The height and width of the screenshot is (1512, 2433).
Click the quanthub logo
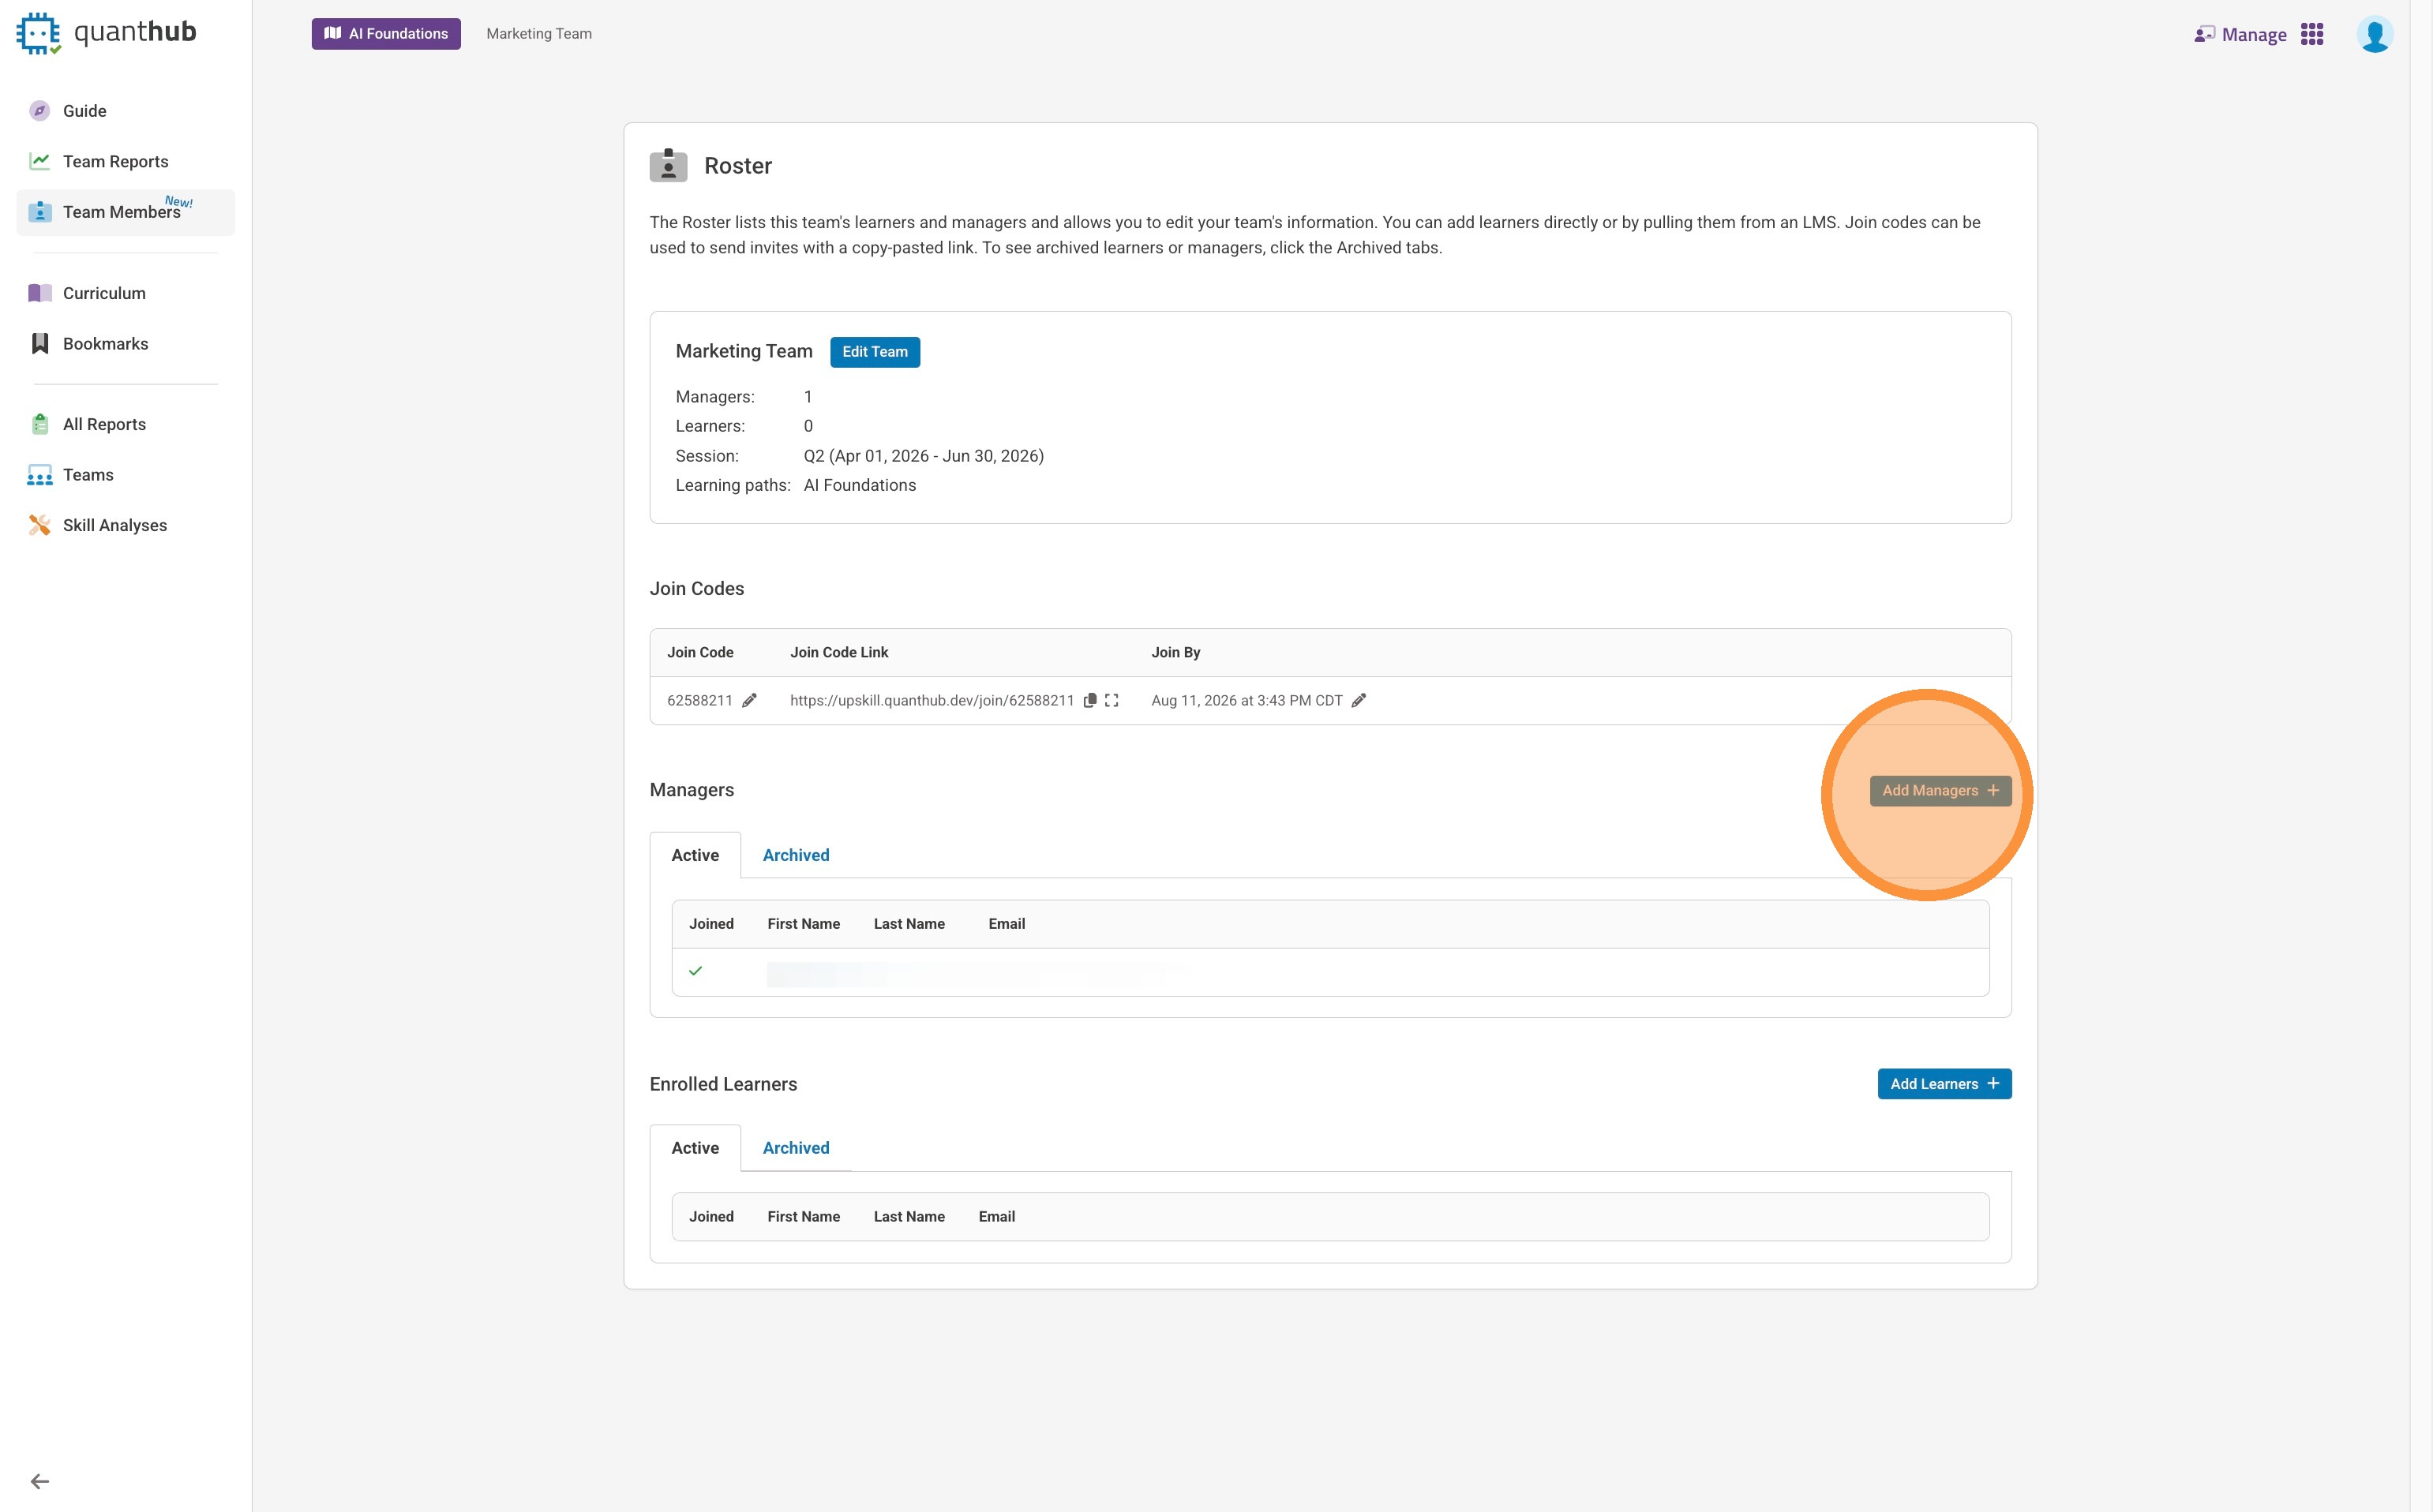(107, 33)
